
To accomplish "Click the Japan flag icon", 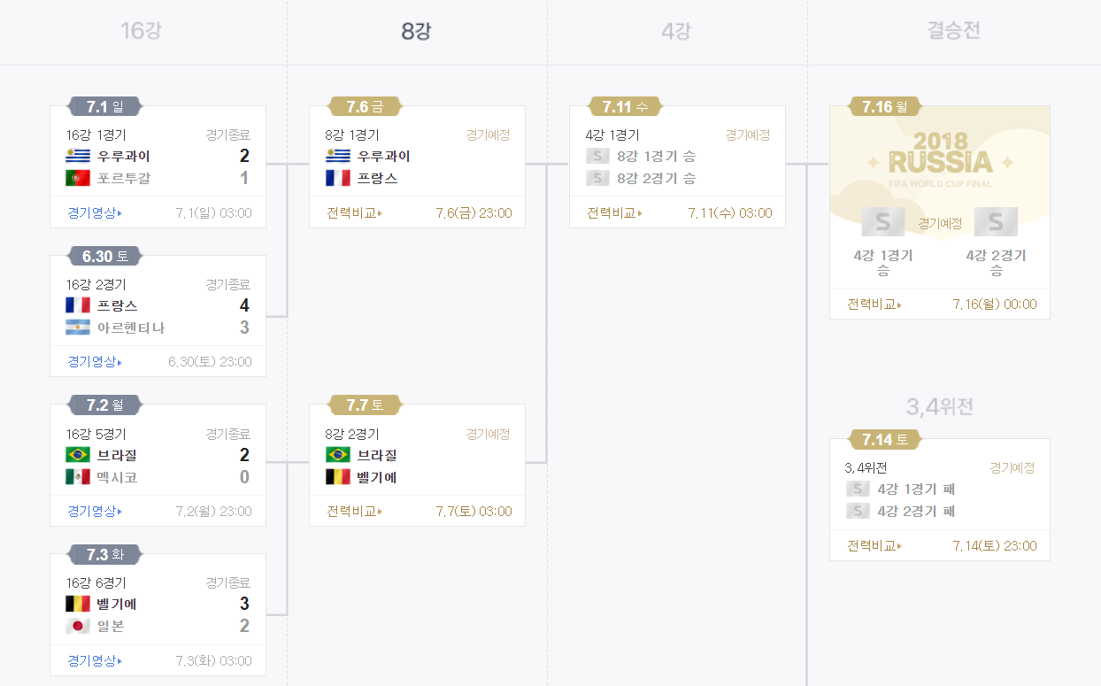I will point(78,627).
